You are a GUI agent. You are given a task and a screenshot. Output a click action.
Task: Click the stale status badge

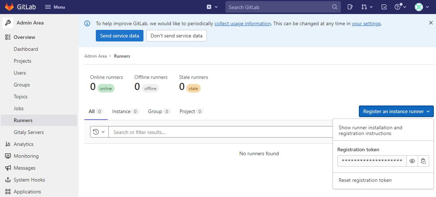(x=193, y=88)
